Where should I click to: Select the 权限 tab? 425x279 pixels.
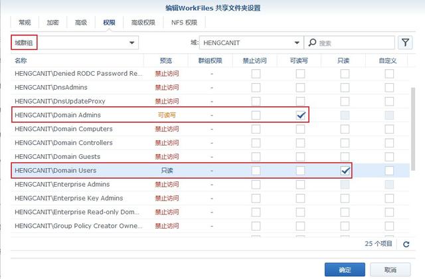point(109,23)
